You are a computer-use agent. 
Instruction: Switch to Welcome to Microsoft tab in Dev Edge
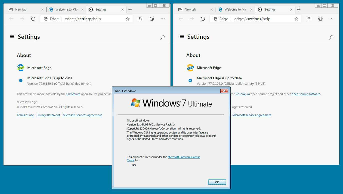pos(66,9)
